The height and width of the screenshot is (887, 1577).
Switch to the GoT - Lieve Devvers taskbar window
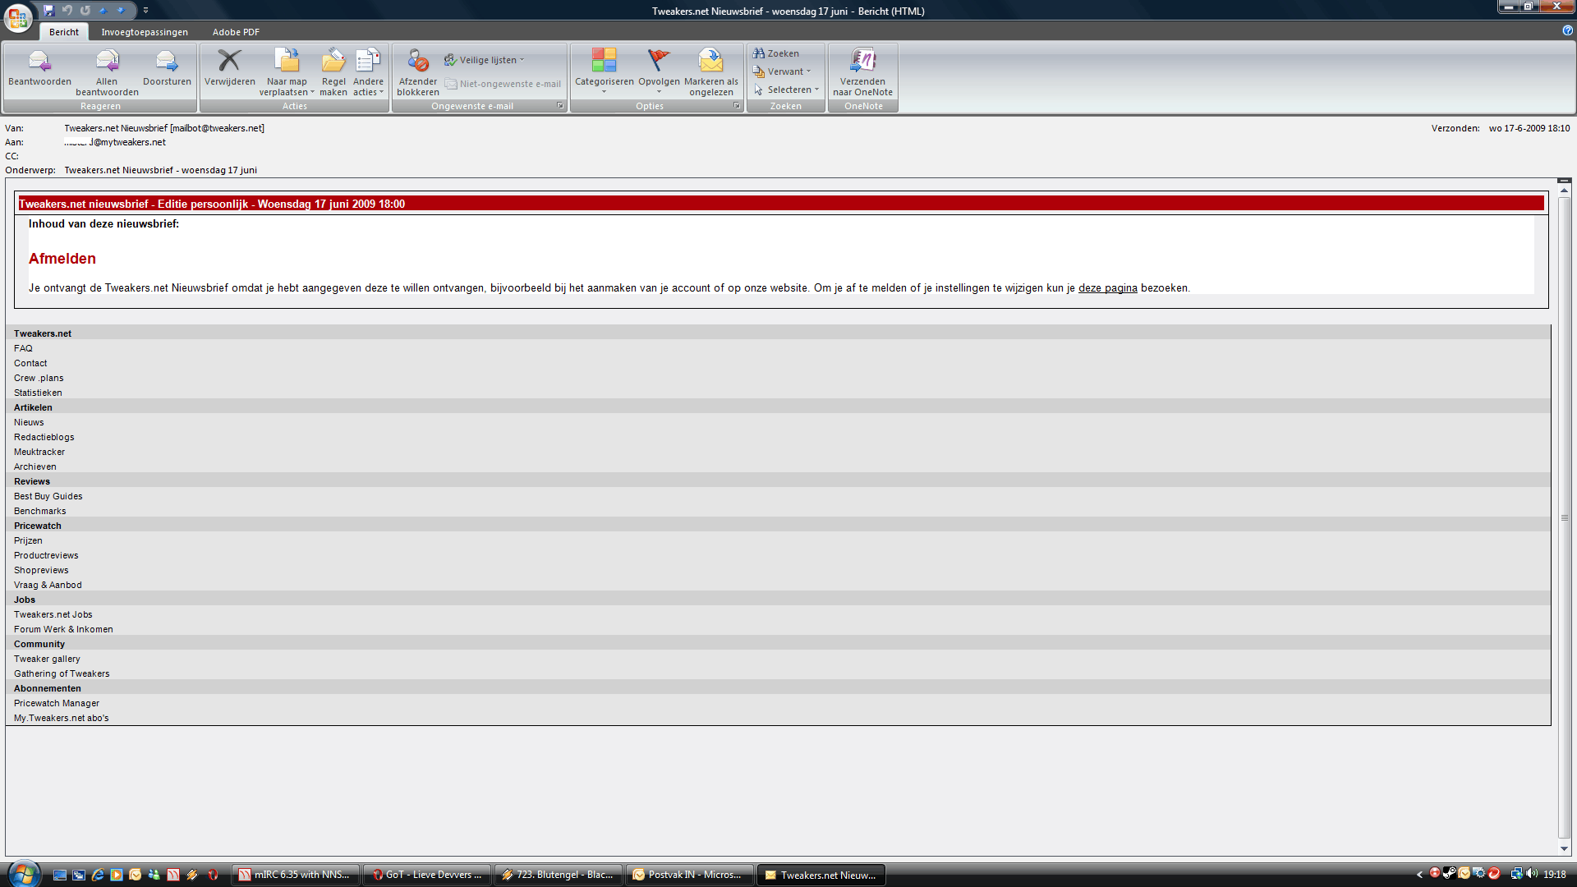(427, 875)
